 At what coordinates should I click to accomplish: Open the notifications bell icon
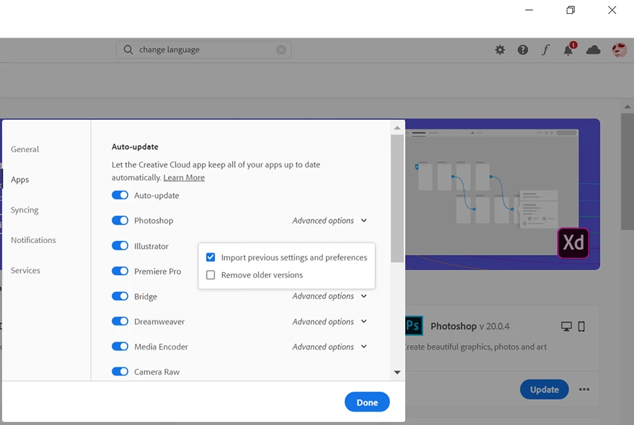point(569,49)
